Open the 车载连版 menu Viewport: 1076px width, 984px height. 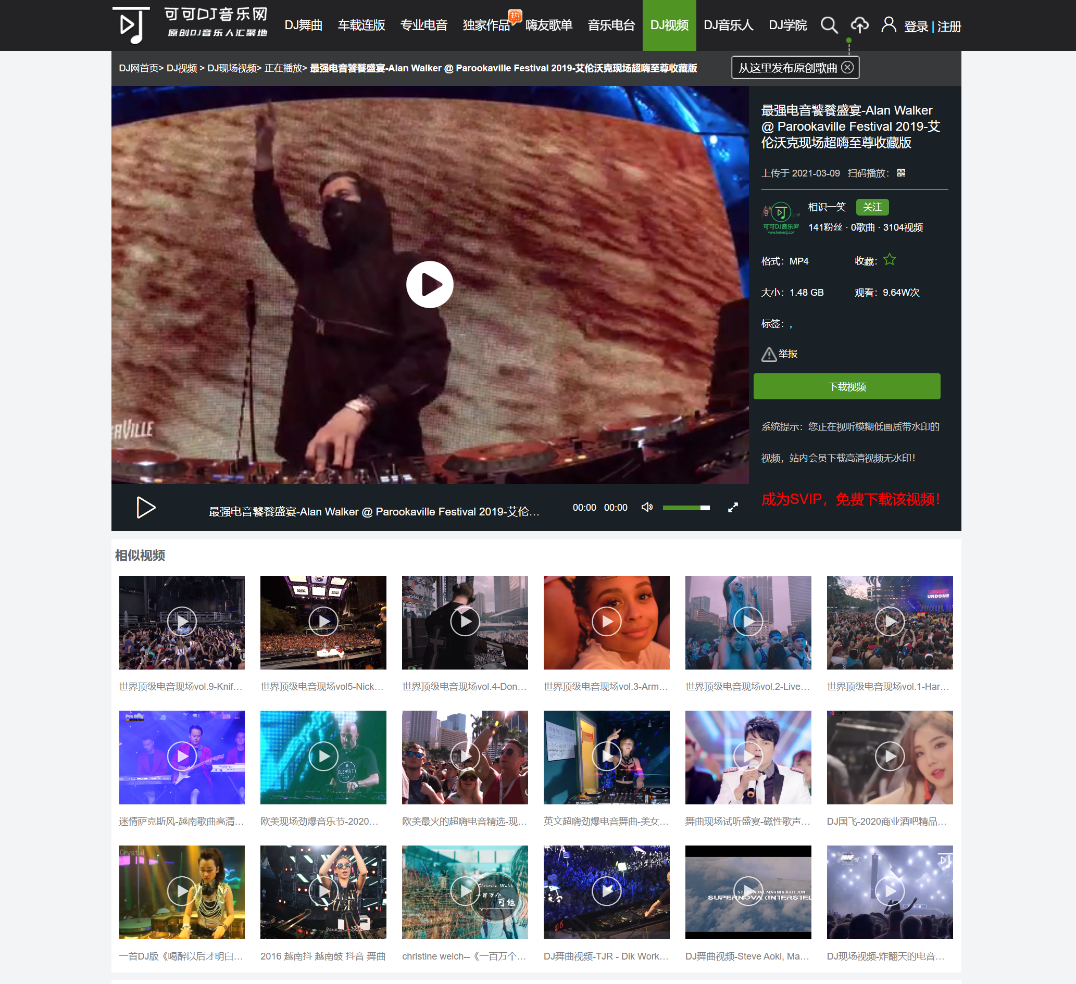[361, 25]
